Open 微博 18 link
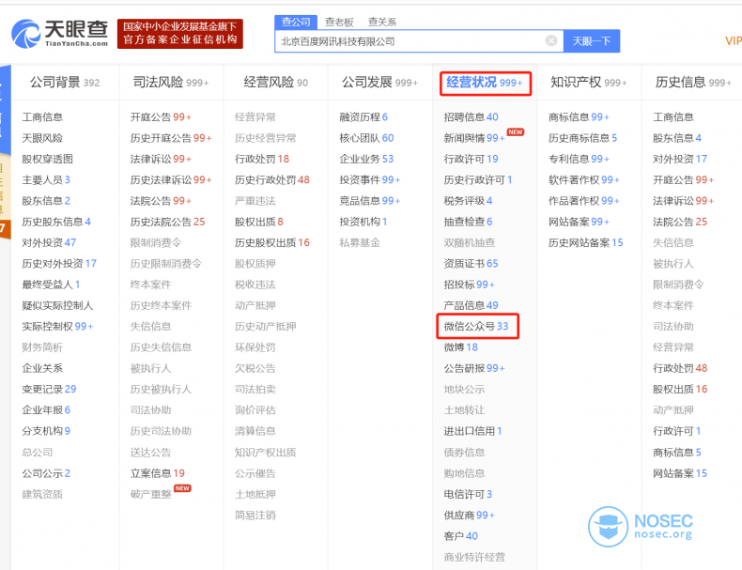742x570 pixels. pos(461,347)
